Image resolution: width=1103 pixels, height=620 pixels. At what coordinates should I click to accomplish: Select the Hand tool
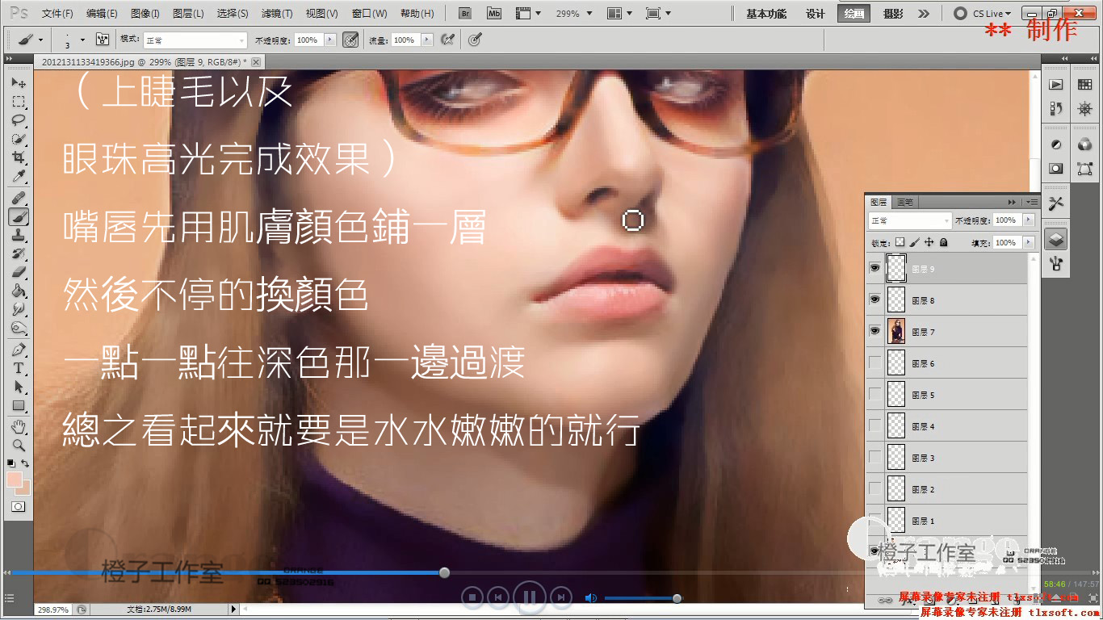click(19, 425)
